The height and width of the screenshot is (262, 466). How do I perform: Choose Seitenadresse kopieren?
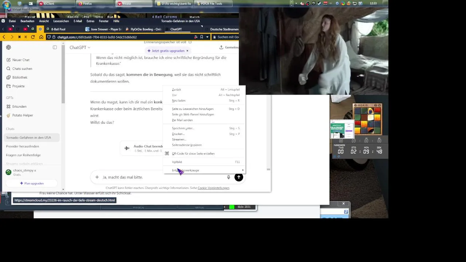click(x=205, y=145)
